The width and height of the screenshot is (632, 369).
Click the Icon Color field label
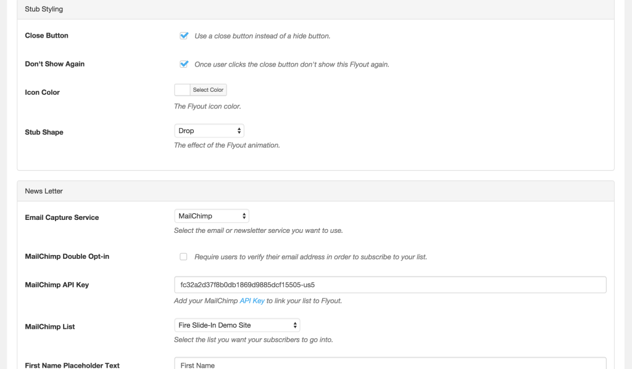click(x=43, y=92)
